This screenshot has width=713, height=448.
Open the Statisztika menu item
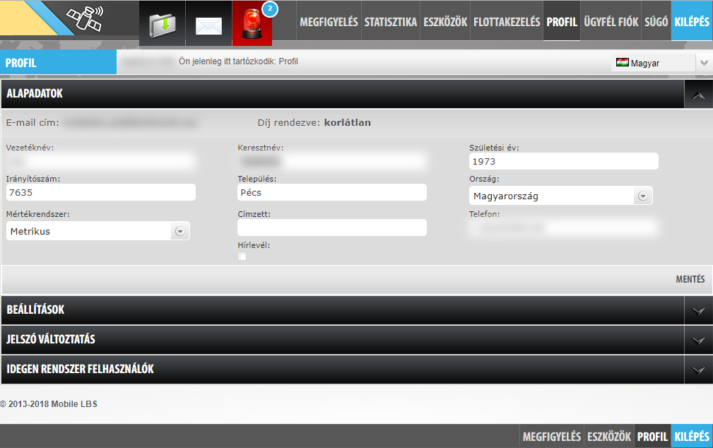391,22
